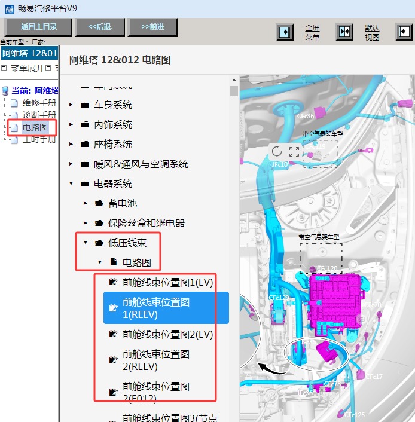Open 前舱线束位置图1(REEV)
The image size is (415, 422).
coord(166,308)
